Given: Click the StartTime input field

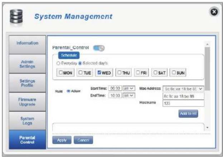Looking at the screenshot, I should 115,88.
